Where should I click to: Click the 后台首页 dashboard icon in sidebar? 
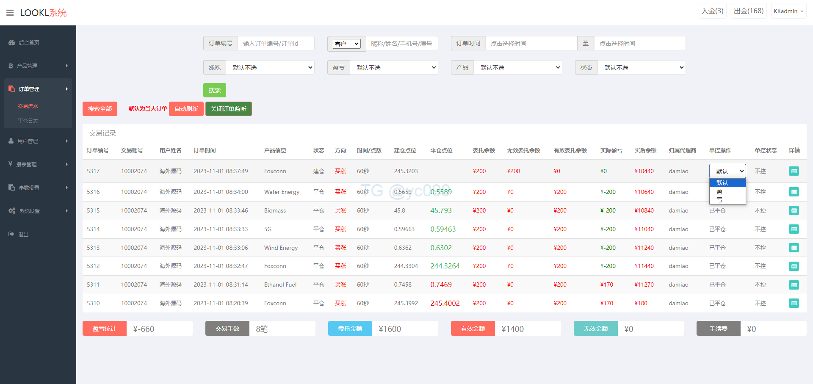pyautogui.click(x=11, y=42)
